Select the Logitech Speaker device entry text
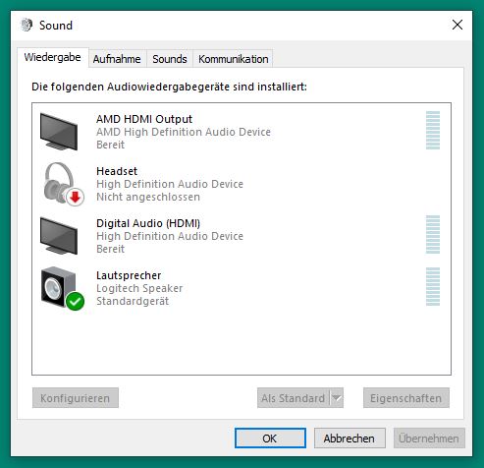The height and width of the screenshot is (468, 484). coord(139,288)
